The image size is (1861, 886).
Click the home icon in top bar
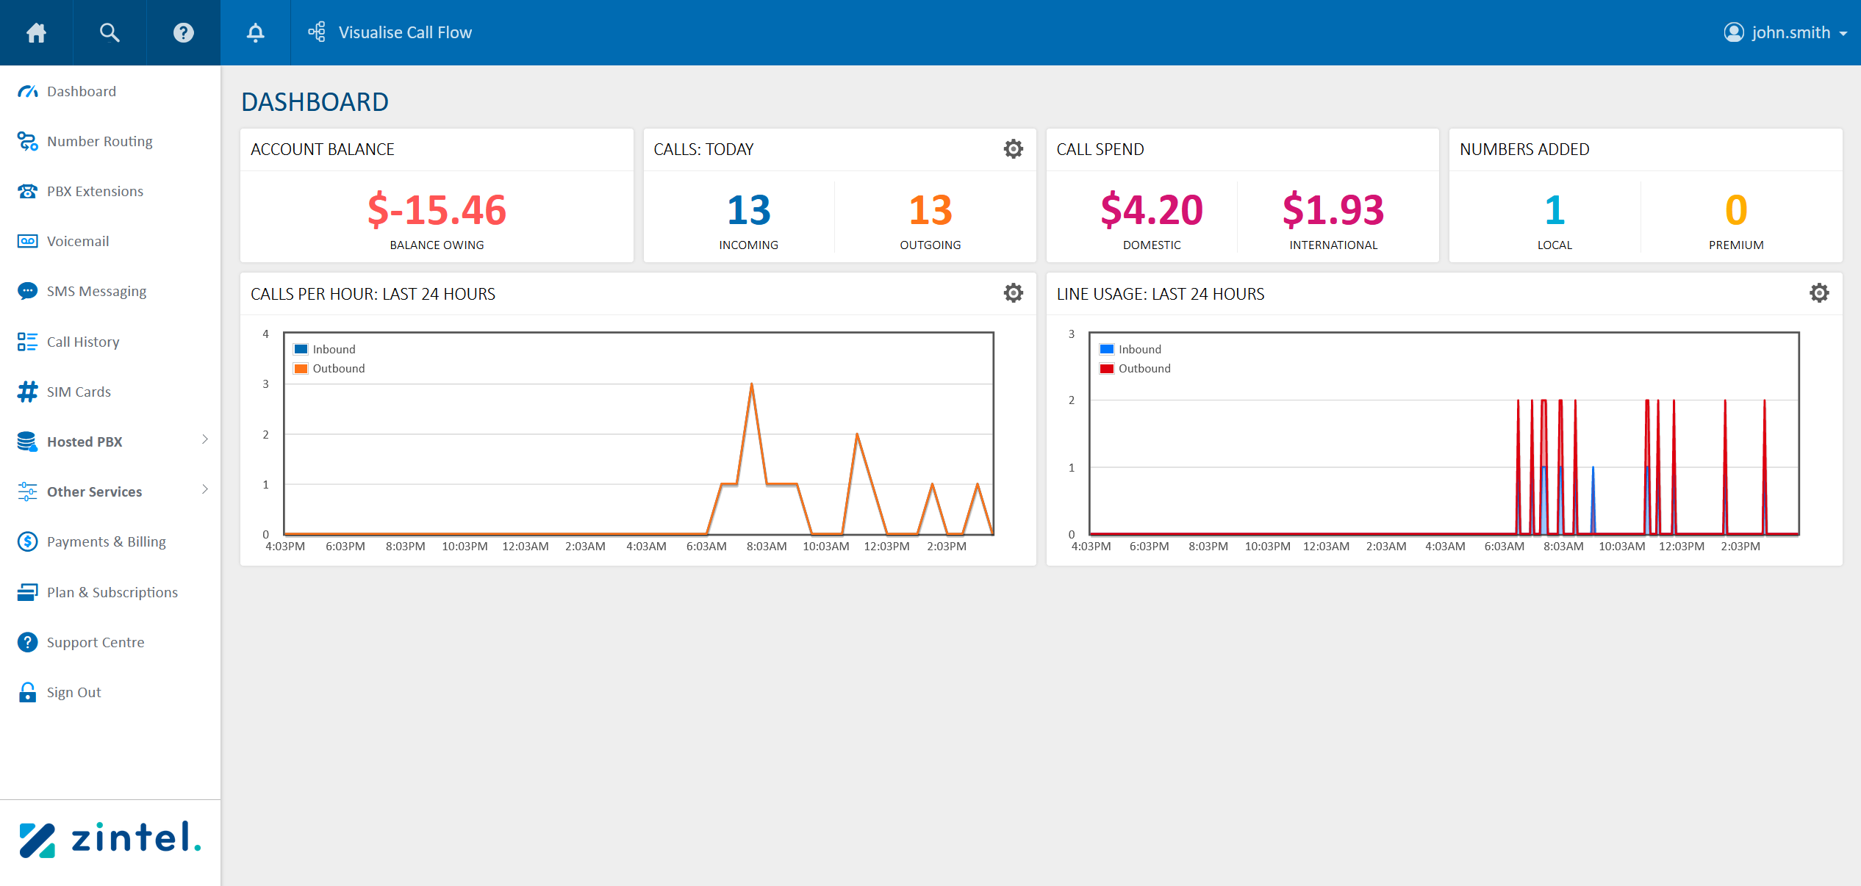tap(36, 32)
